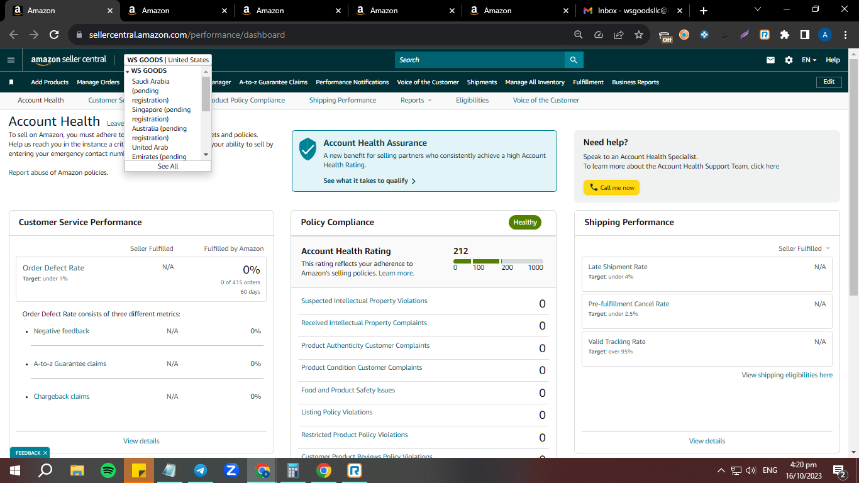Click See what it takes to qualify
859x483 pixels.
click(369, 180)
